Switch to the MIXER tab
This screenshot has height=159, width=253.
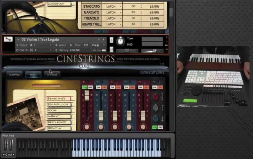click(x=33, y=75)
